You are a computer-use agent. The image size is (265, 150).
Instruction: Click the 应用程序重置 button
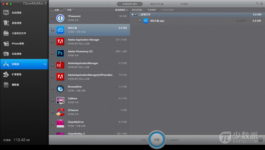click(168, 10)
